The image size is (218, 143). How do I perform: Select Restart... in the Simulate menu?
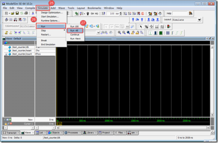click(46, 35)
